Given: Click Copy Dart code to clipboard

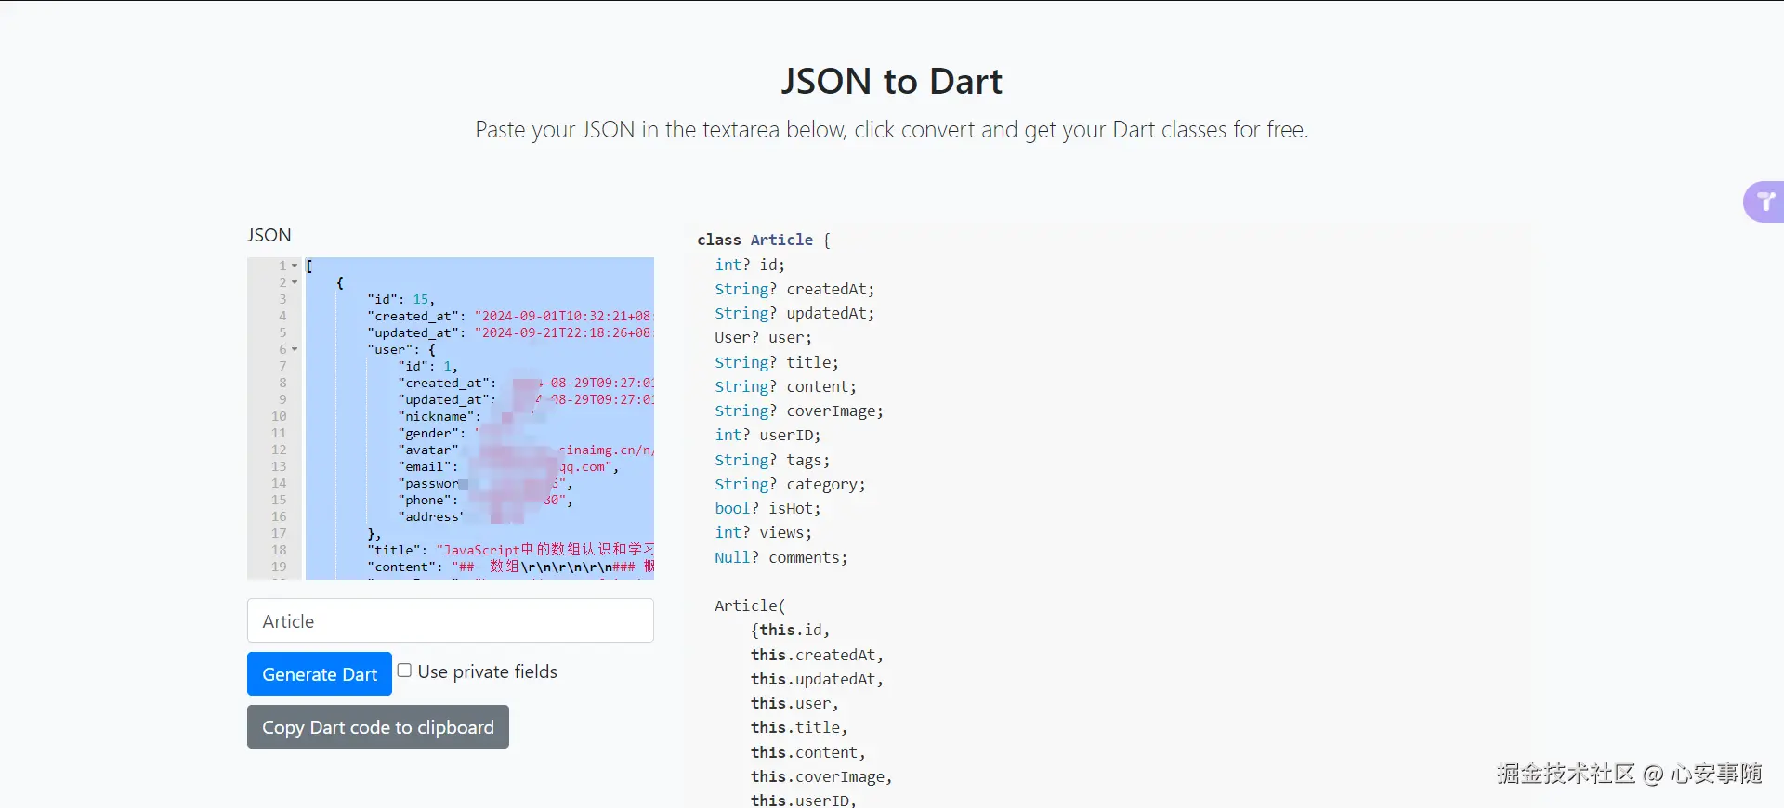Looking at the screenshot, I should tap(378, 727).
